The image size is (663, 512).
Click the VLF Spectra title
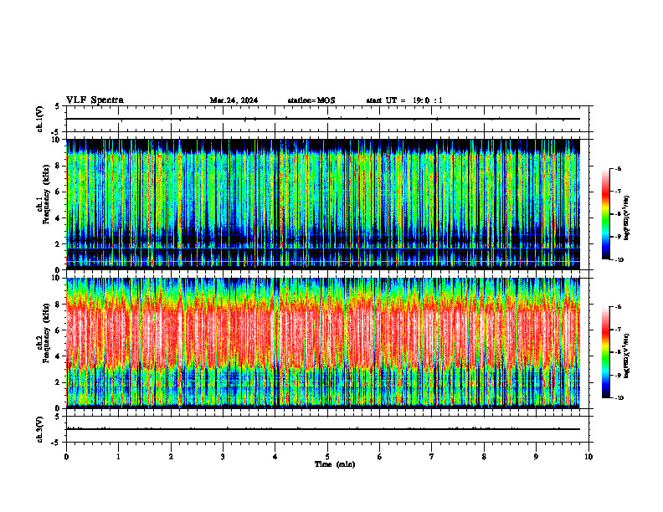95,100
